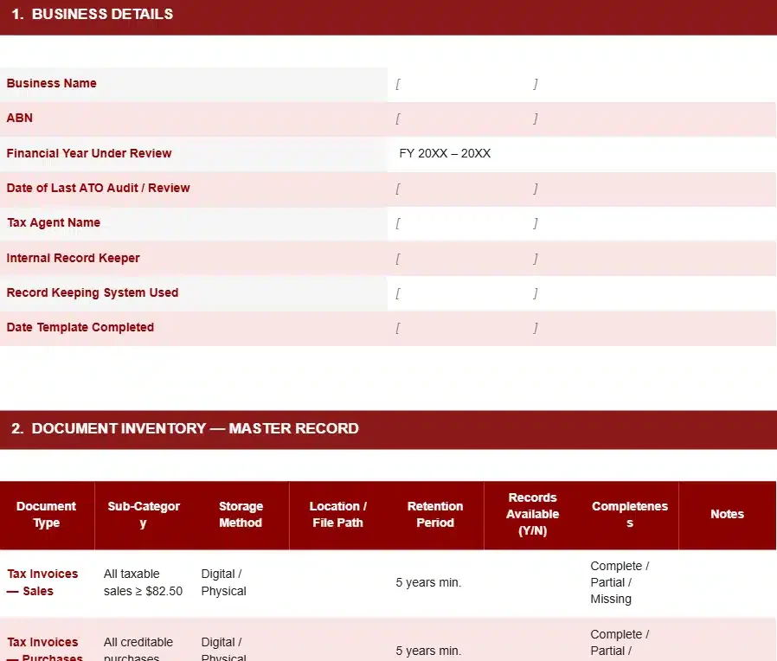The image size is (777, 661).
Task: Click the Location / File Path column header
Action: (338, 514)
